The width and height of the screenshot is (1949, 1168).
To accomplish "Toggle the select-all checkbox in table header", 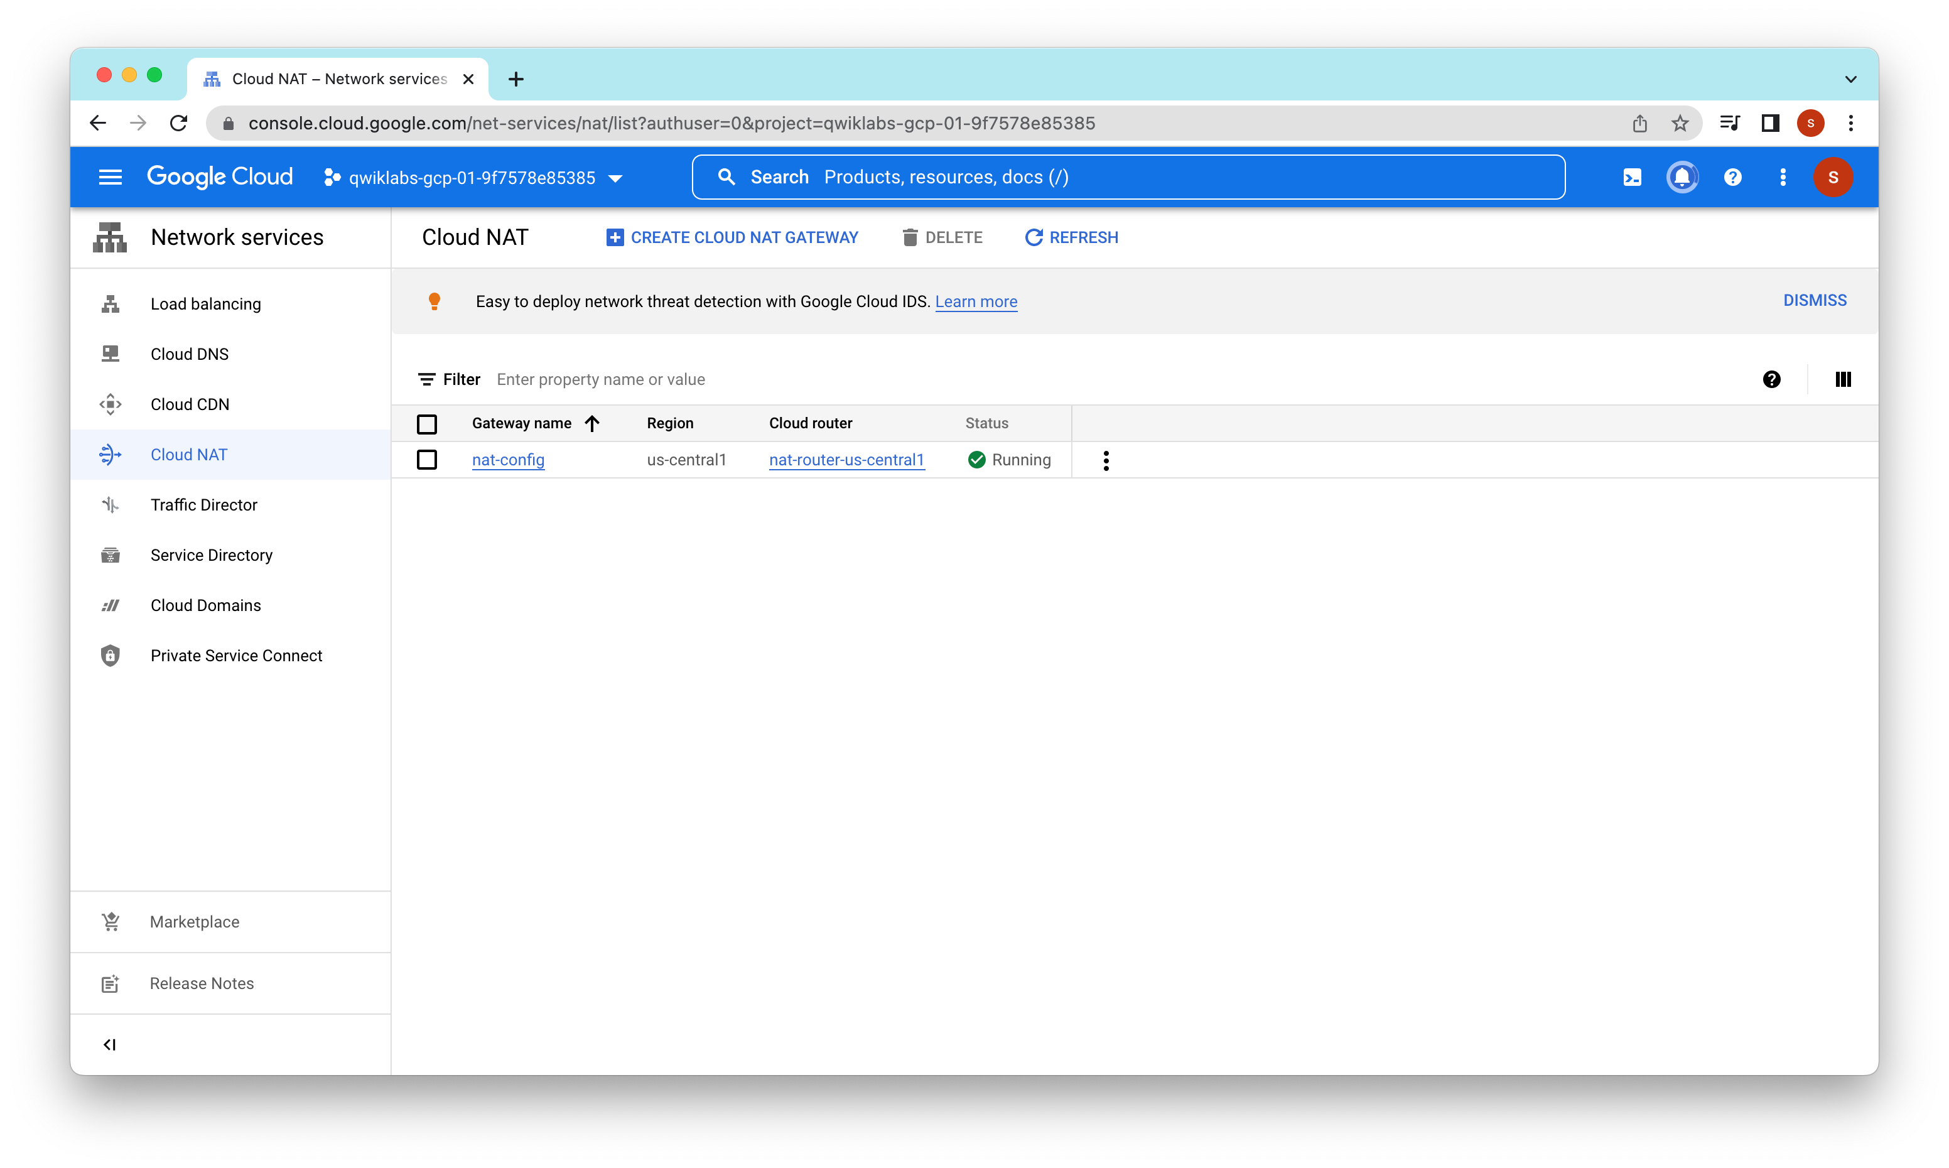I will click(428, 423).
